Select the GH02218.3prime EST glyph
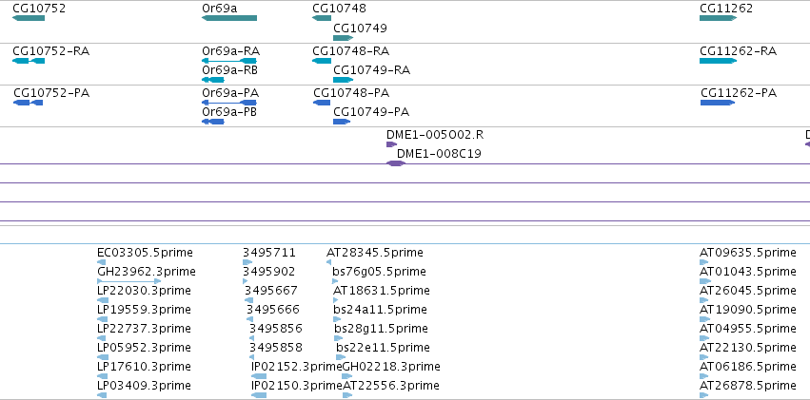The width and height of the screenshot is (810, 400). pos(347,376)
